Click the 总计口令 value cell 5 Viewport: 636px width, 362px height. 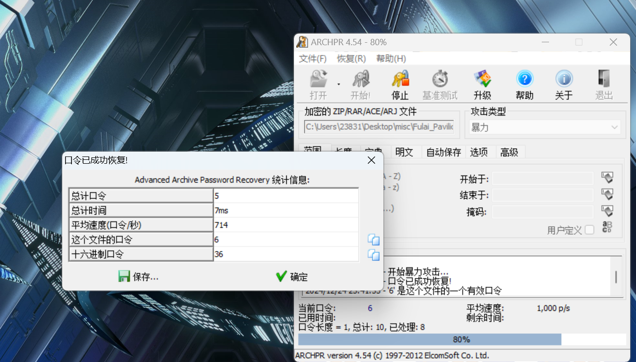pos(286,195)
